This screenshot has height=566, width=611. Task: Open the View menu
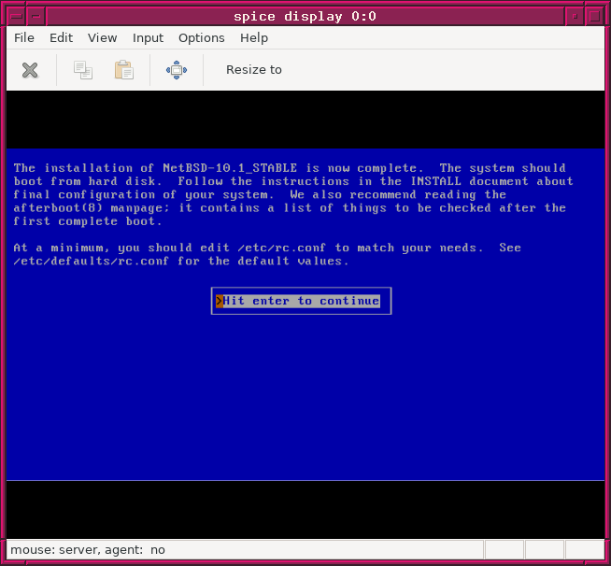point(102,38)
